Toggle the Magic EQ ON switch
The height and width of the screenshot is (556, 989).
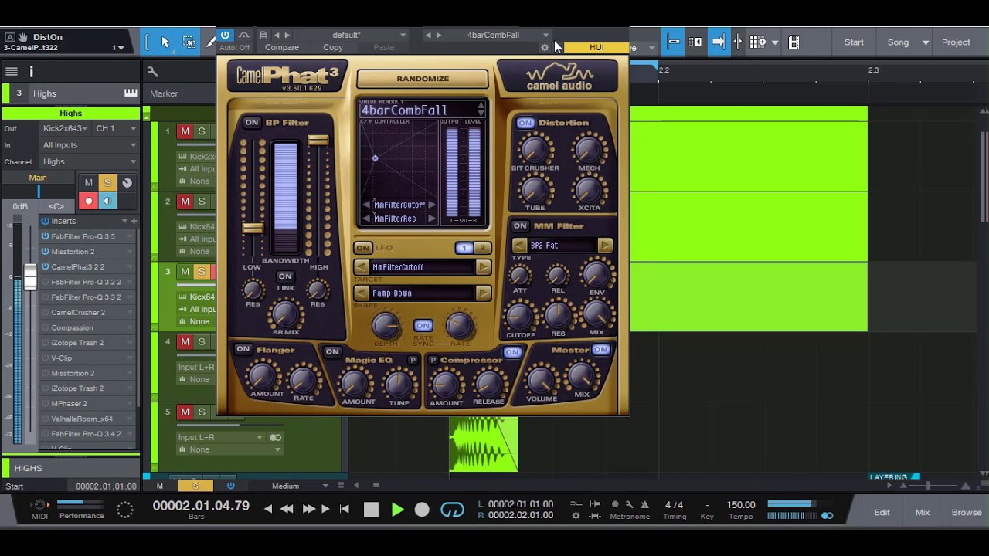(332, 352)
